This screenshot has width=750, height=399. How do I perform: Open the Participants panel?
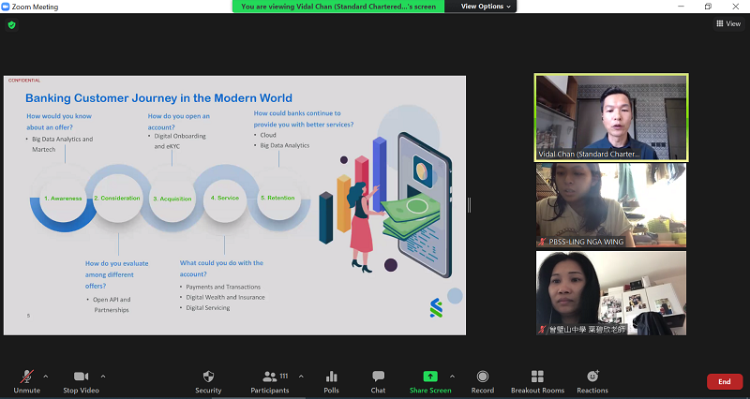click(x=269, y=377)
